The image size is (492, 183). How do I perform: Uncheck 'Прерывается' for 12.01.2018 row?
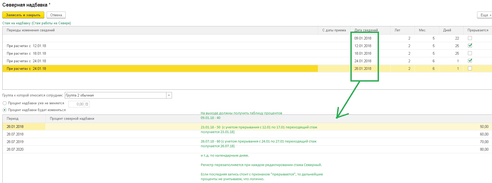470,45
